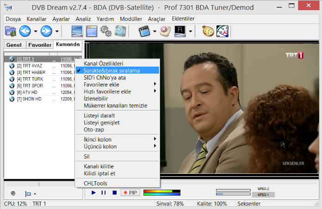Screen dimensions: 322x209
Task: Select SHOW HD channel row
Action: point(39,99)
